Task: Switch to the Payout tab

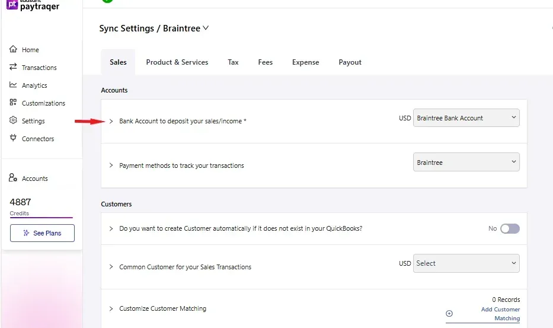Action: pos(350,62)
